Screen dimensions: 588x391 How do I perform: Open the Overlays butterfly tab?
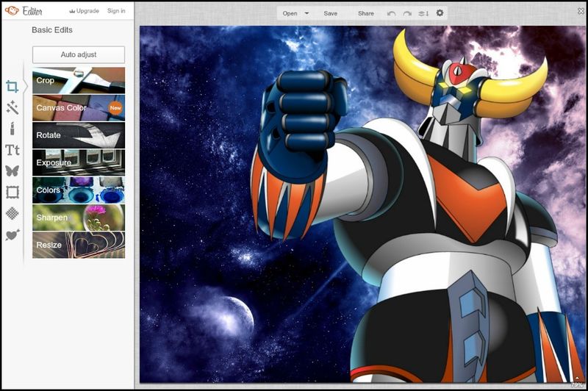pos(12,171)
